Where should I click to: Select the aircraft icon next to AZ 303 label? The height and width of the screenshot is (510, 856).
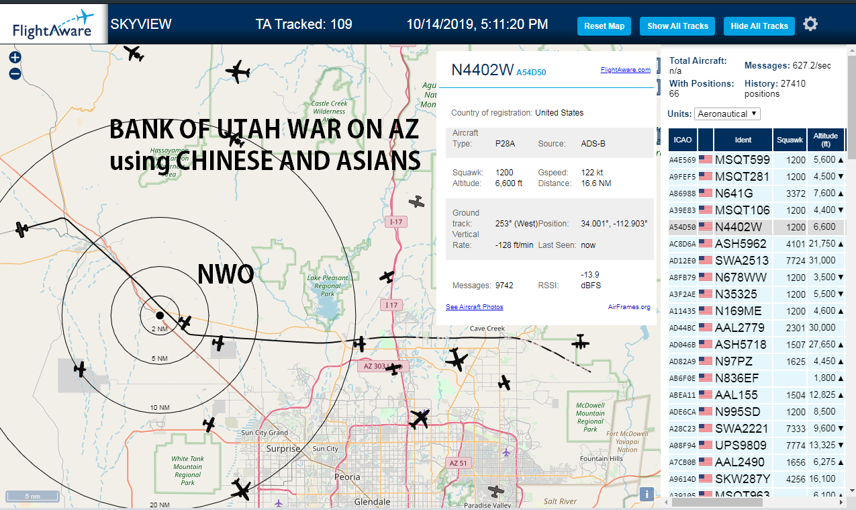(x=394, y=368)
